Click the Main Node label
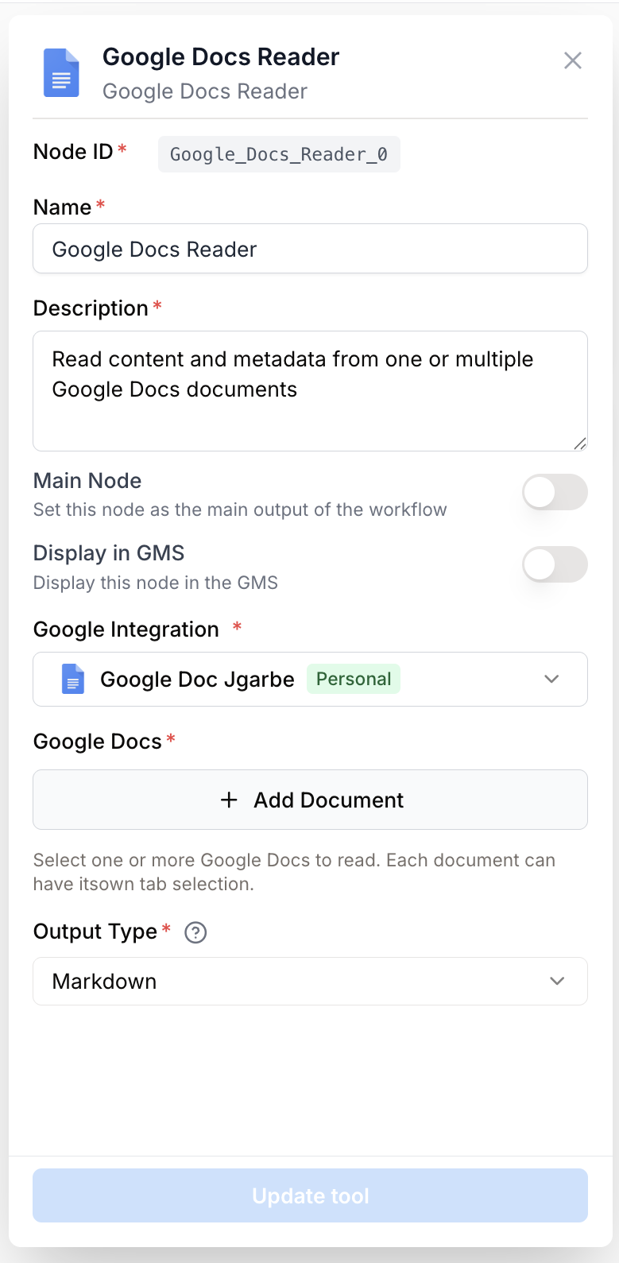 click(87, 481)
